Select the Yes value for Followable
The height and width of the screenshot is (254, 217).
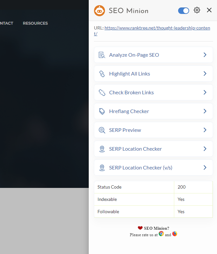coord(193,212)
